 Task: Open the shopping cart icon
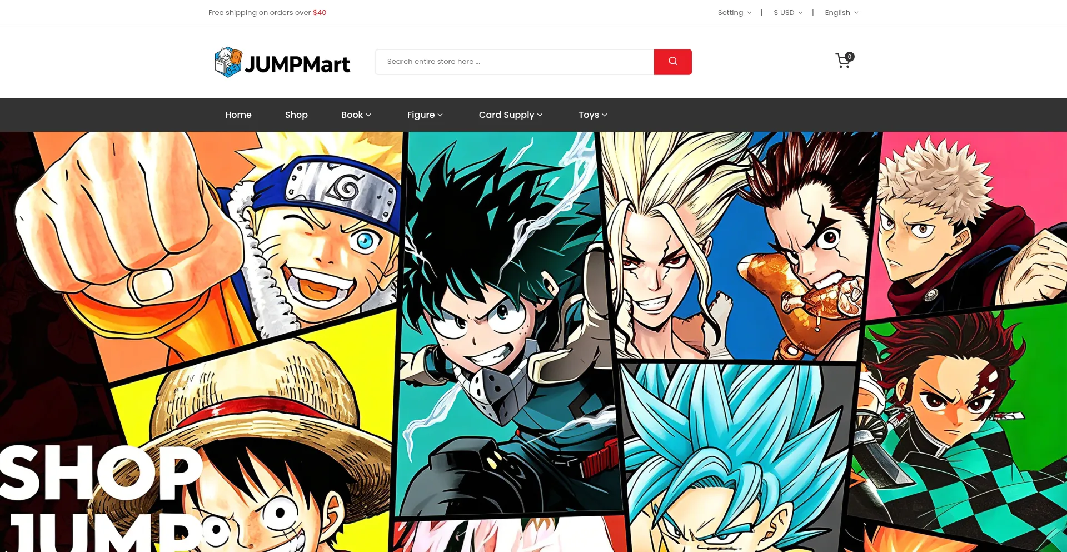pos(843,61)
